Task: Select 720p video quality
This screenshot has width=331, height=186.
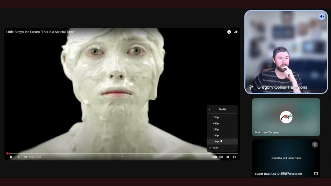Action: [222, 117]
